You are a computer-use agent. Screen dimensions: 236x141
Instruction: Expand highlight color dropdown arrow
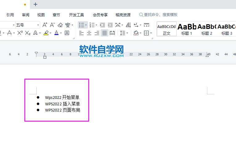click(50, 33)
